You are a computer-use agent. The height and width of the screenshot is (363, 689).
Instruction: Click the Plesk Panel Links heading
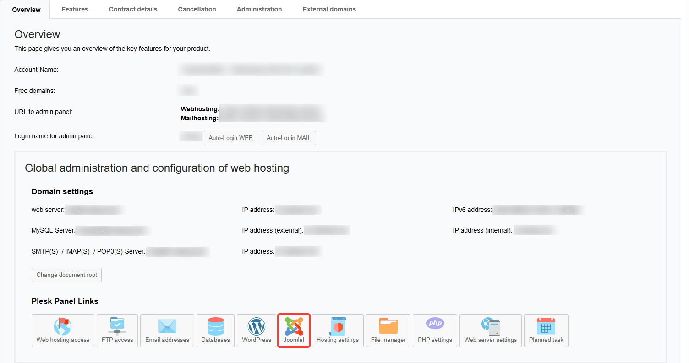pyautogui.click(x=65, y=301)
